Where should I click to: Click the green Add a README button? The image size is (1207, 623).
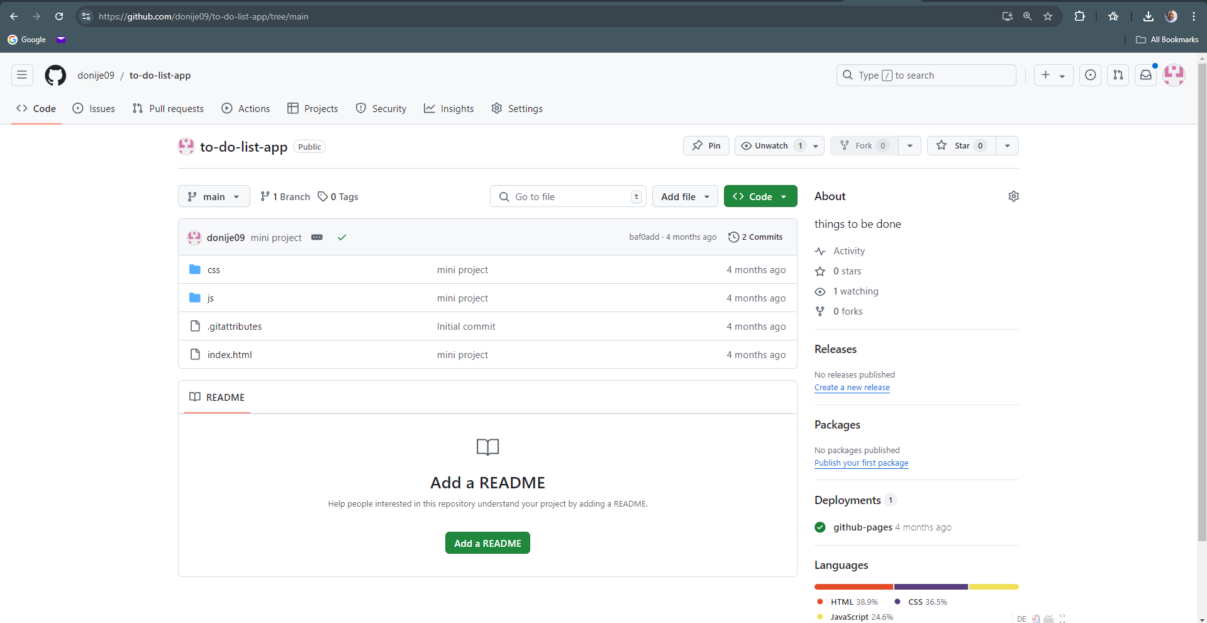pos(487,543)
